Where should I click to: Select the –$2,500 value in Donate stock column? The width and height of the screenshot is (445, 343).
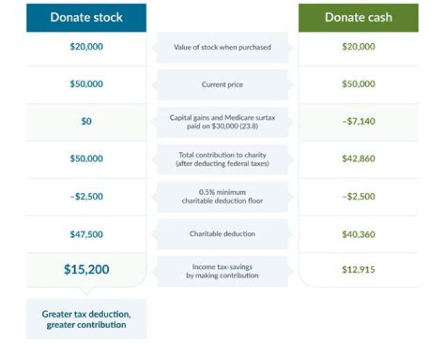coord(86,197)
